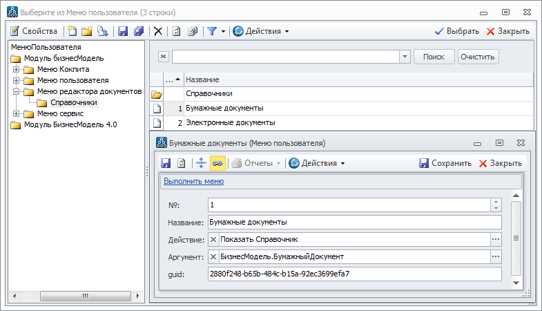Open the Действия menu in main toolbar

260,31
